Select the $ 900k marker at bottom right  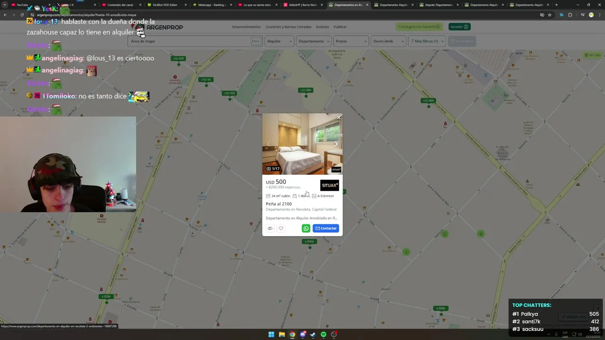coord(441,308)
